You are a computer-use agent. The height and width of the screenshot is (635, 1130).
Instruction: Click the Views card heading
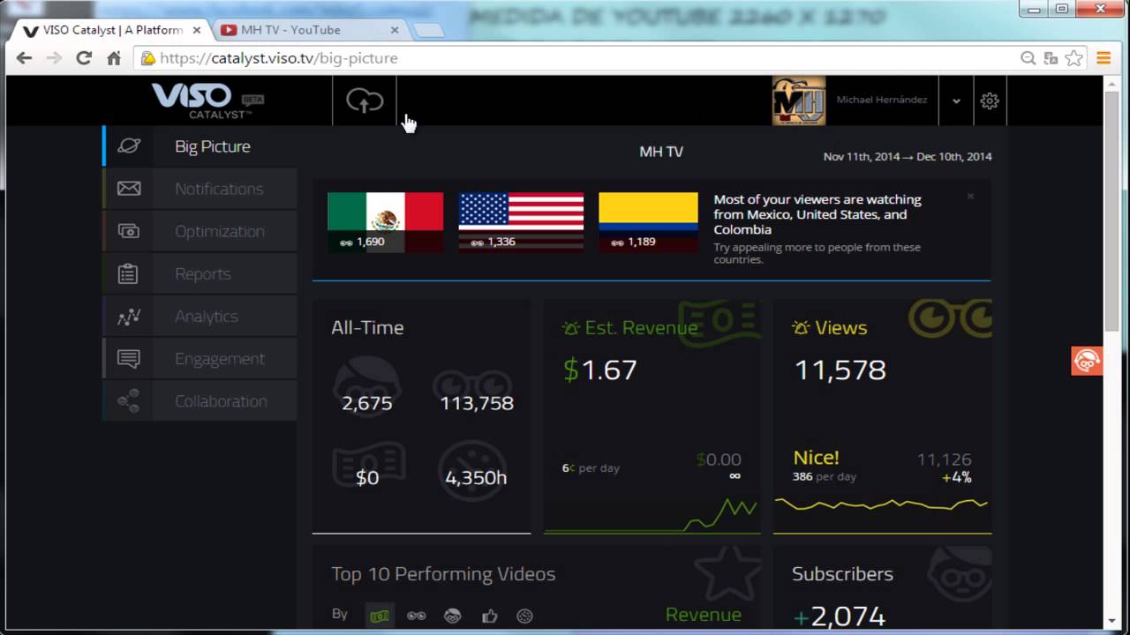click(x=840, y=328)
